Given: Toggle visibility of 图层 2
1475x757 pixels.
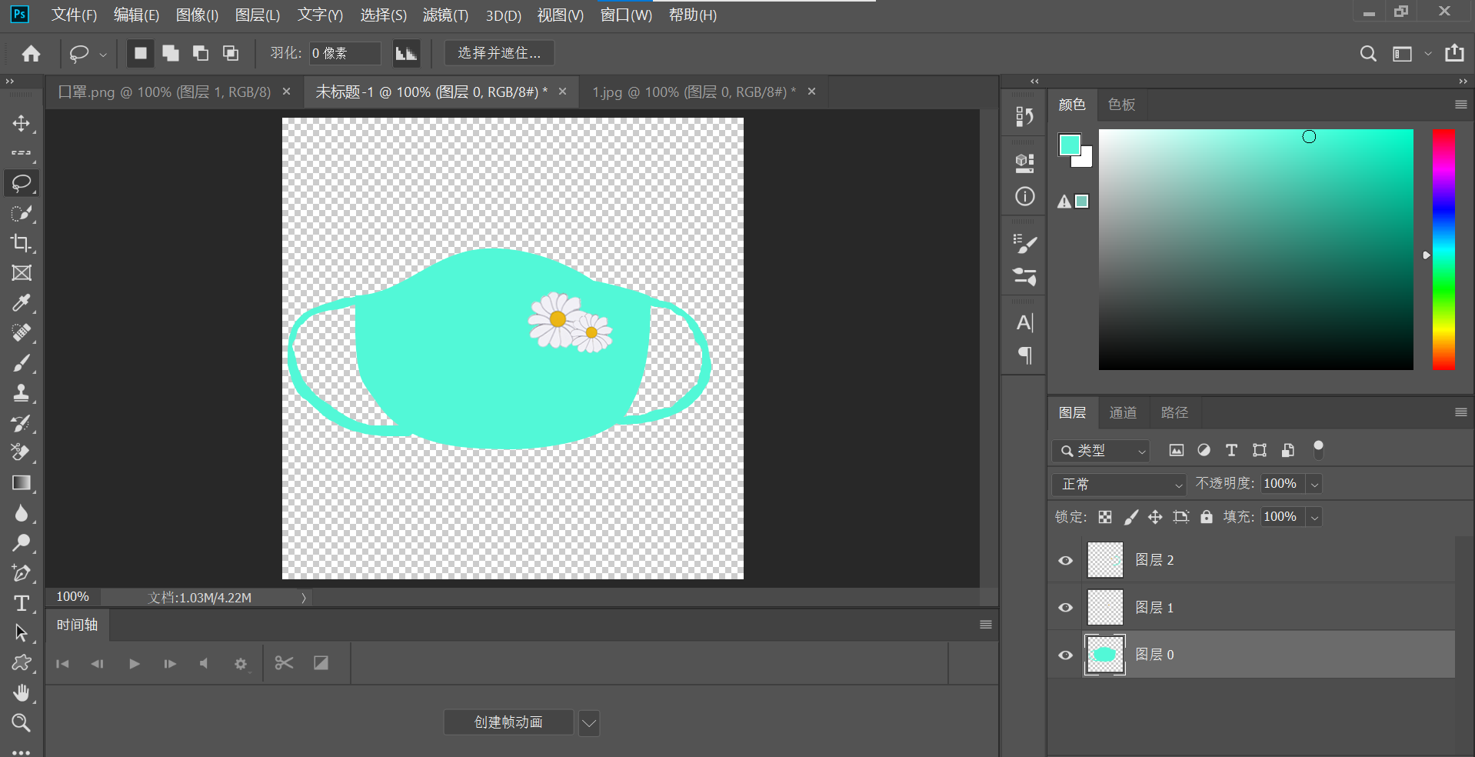Looking at the screenshot, I should [1065, 560].
